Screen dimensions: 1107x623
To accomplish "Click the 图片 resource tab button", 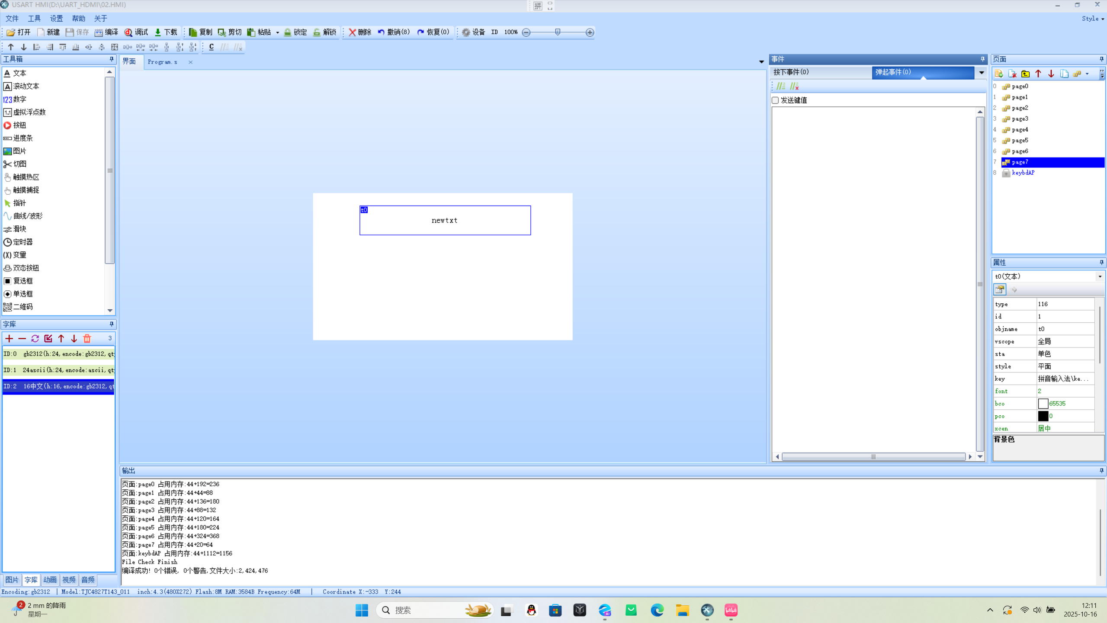I will [x=12, y=580].
